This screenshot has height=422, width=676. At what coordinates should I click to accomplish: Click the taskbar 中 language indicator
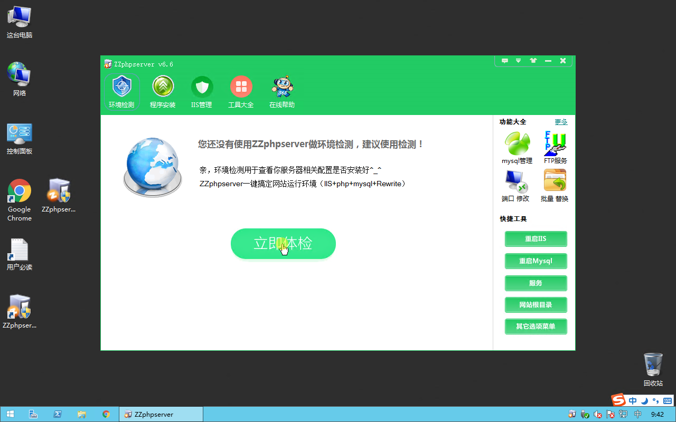pyautogui.click(x=637, y=415)
